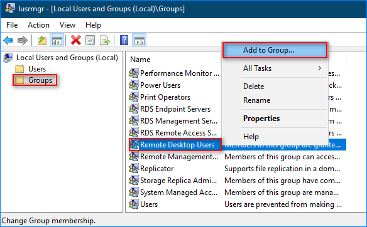The height and width of the screenshot is (227, 367).
Task: Toggle the Show/Hide Action Pane icon
Action: point(140,40)
